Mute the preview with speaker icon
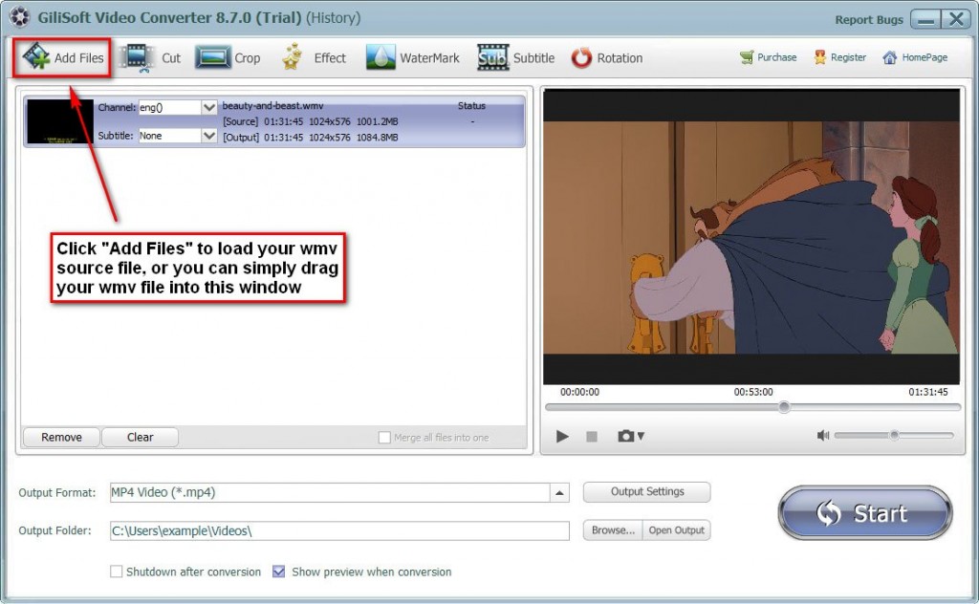 point(823,436)
